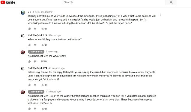Like NickTheQuick's 'Whoa when did they' comment

pyautogui.click(x=29, y=45)
